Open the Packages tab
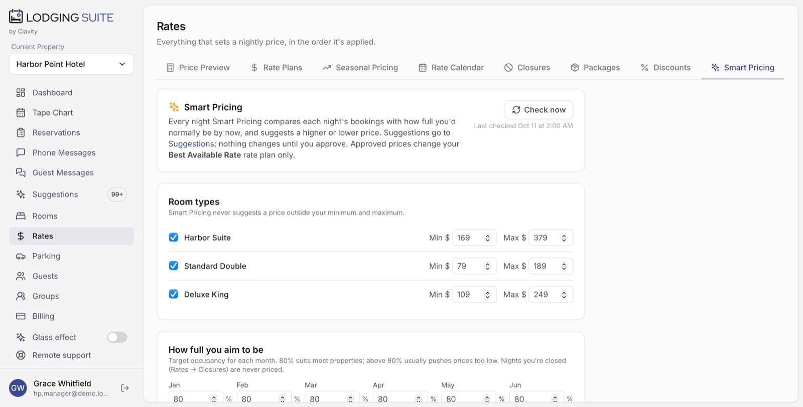The image size is (803, 407). (595, 68)
